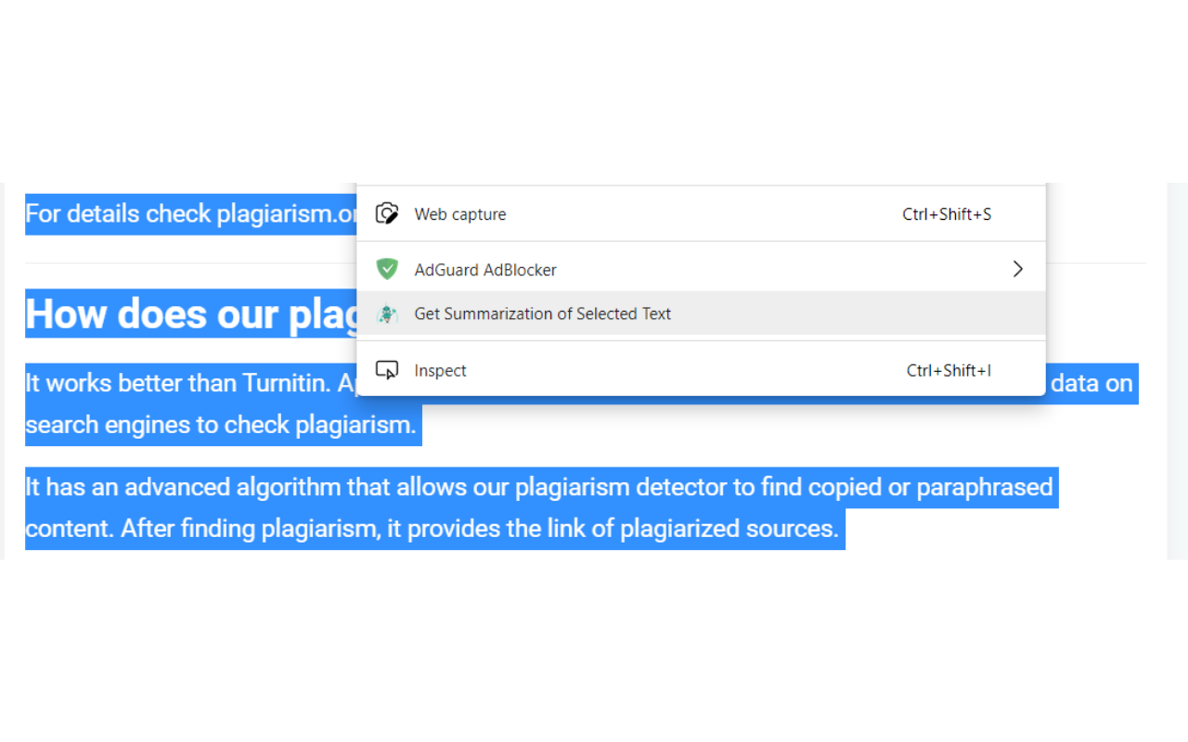
Task: Click the 'search engines to check plagiarism' line
Action: [x=221, y=425]
